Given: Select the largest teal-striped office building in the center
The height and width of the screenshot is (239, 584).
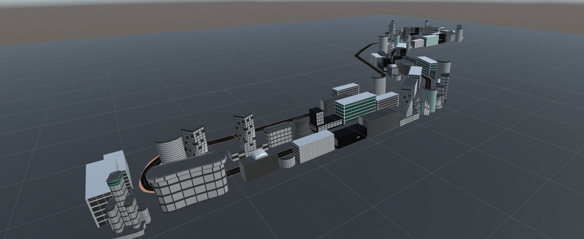Looking at the screenshot, I should (355, 107).
